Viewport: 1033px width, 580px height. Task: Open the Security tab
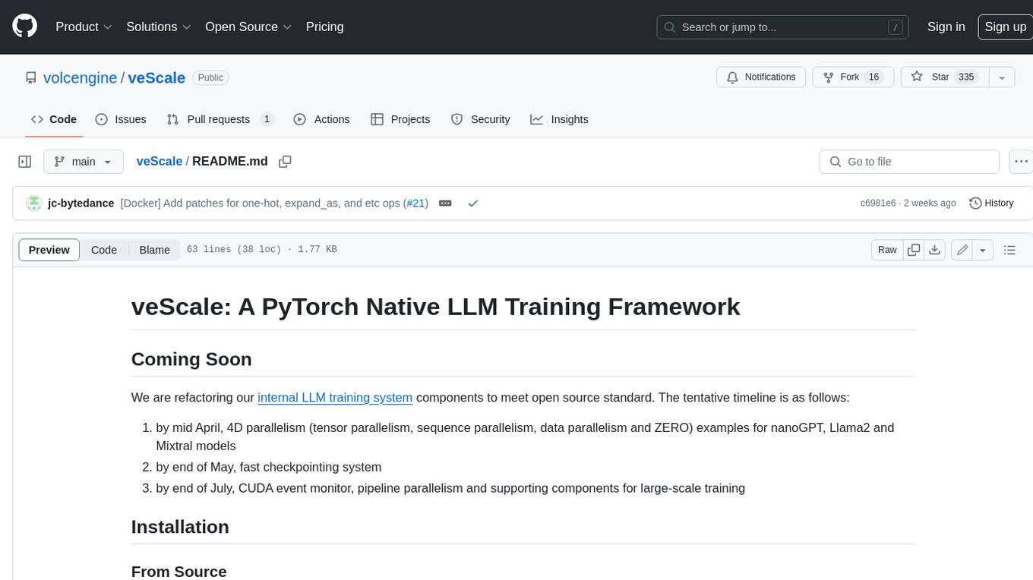coord(480,119)
